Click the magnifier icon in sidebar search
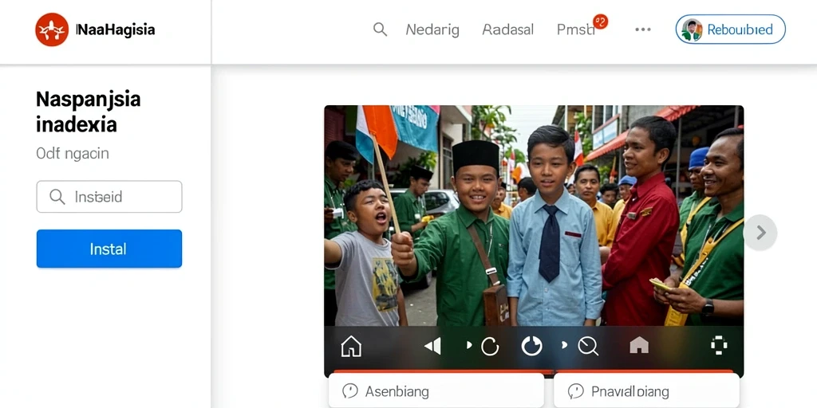817x408 pixels. point(57,197)
